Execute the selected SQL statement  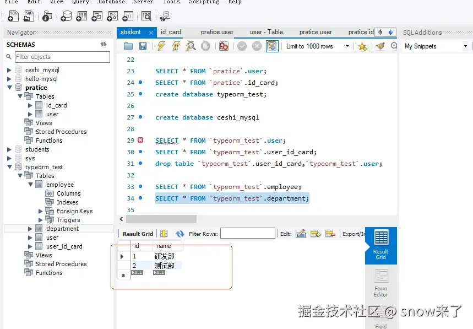[161, 46]
